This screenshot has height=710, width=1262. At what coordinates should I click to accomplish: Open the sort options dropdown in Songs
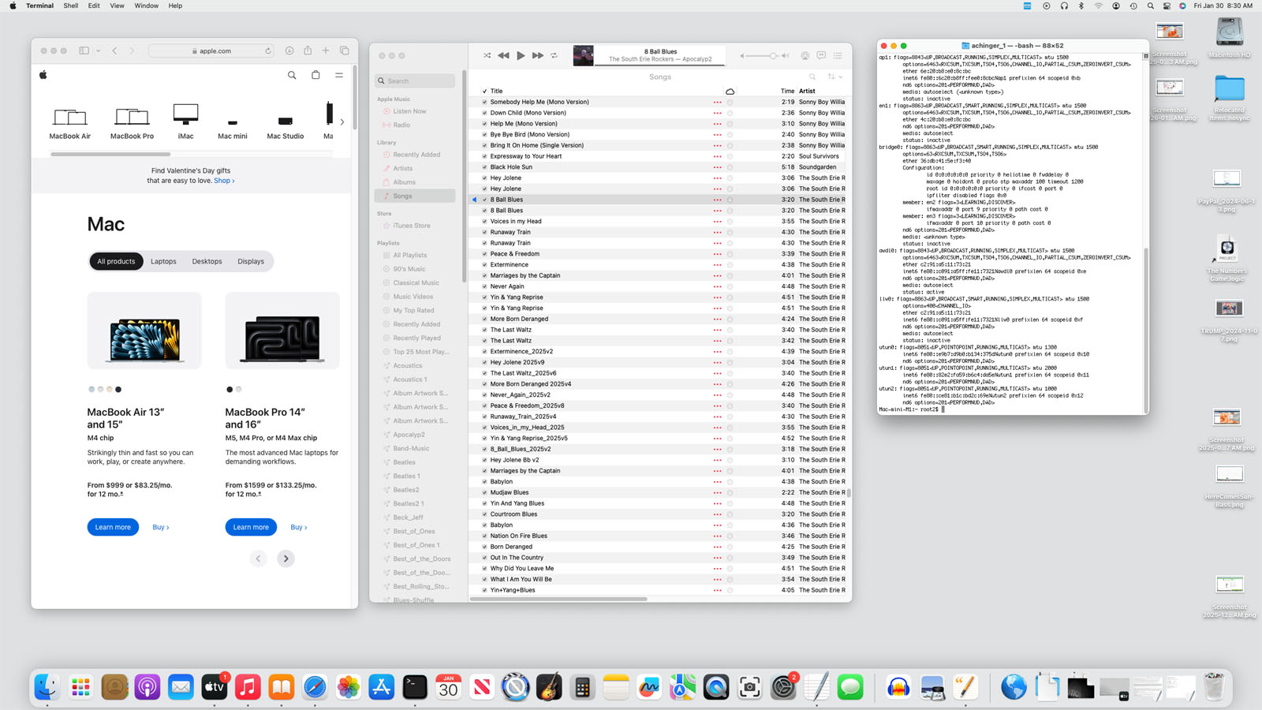[x=834, y=77]
